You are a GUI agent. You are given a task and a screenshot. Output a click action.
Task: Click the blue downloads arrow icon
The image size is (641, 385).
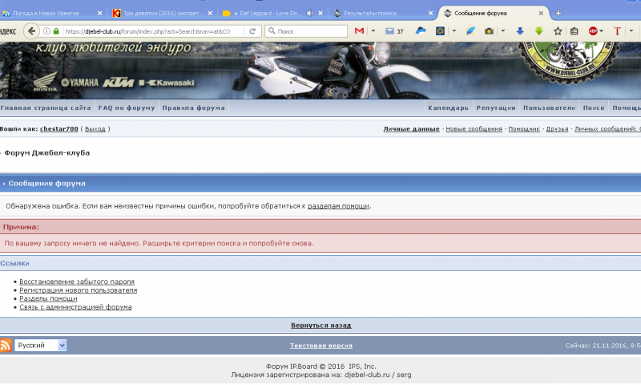[519, 30]
